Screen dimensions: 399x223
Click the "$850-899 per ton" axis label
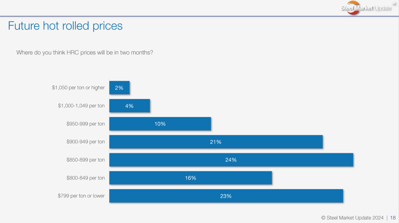(86, 160)
